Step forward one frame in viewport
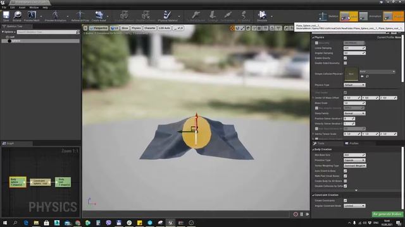This screenshot has height=227, width=405. coord(308,214)
